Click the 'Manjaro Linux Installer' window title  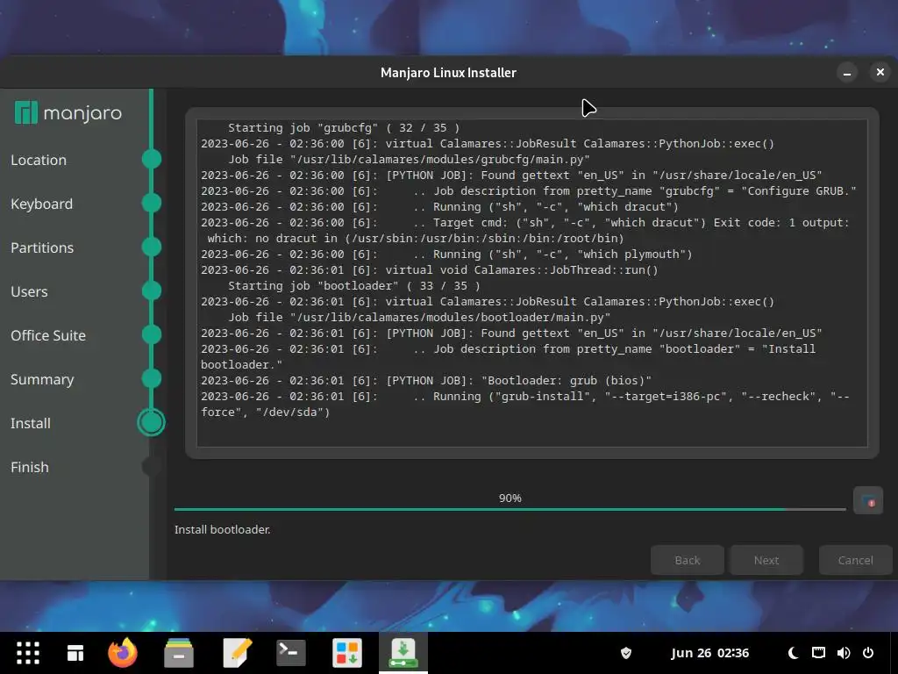click(448, 73)
